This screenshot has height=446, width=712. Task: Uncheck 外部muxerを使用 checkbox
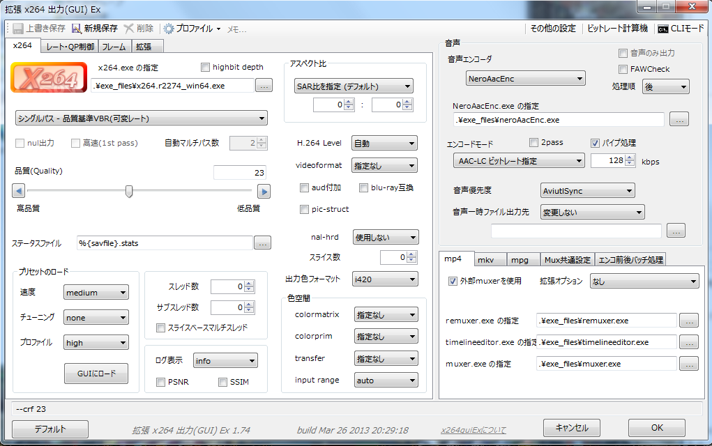(x=453, y=281)
